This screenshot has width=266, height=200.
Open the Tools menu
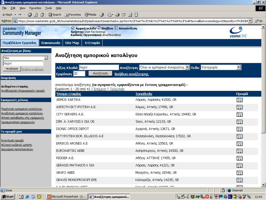coord(48,8)
